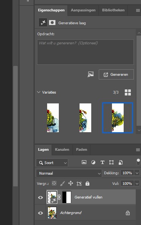Image resolution: width=141 pixels, height=225 pixels.
Task: Click the 3/3 variations counter
Action: tap(116, 92)
